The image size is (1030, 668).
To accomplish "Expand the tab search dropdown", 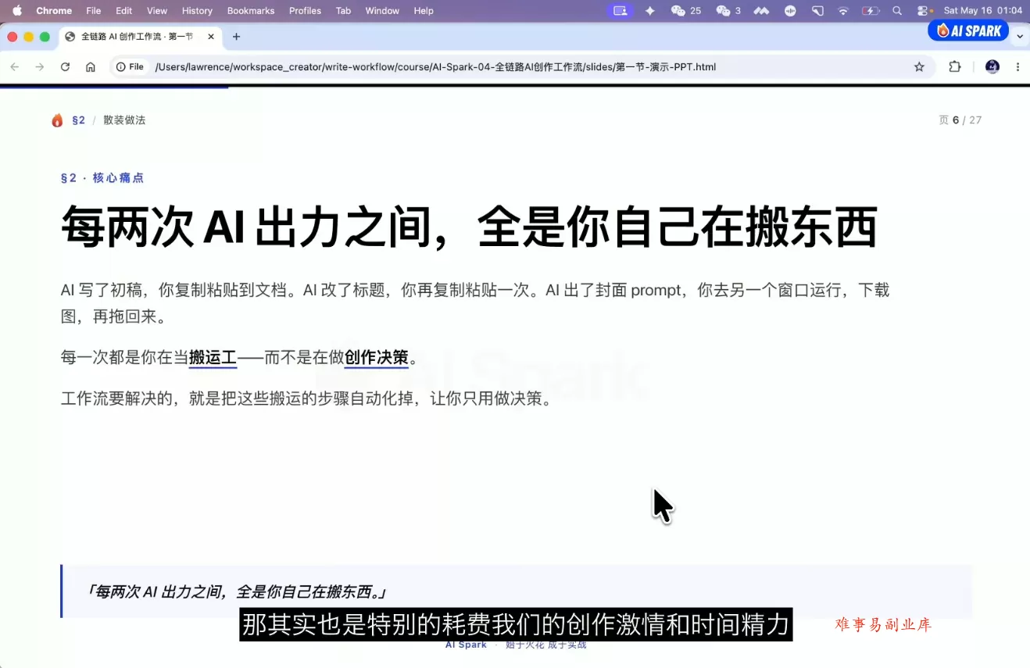I will point(1019,37).
